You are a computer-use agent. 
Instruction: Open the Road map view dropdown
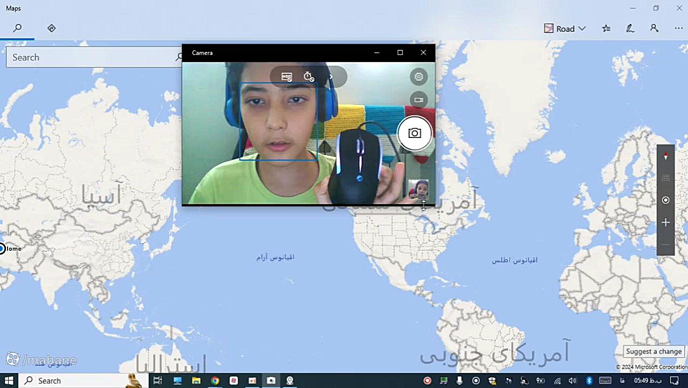[x=565, y=29]
